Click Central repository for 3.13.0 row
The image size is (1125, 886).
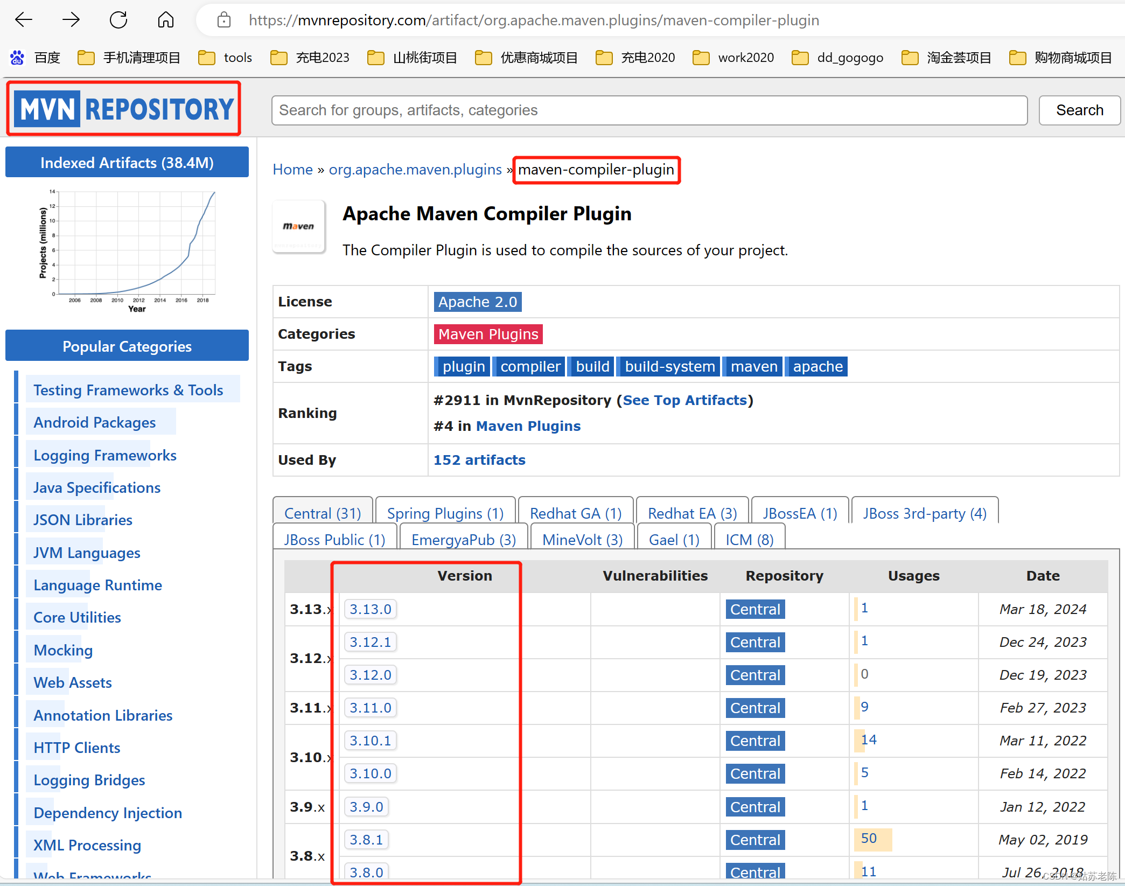755,609
